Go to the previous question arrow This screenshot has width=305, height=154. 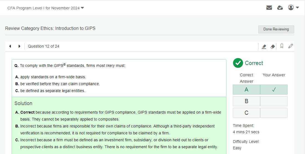(10, 46)
